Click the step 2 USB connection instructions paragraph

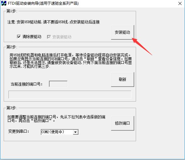tap(71, 61)
